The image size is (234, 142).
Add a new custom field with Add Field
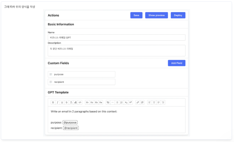tap(177, 63)
